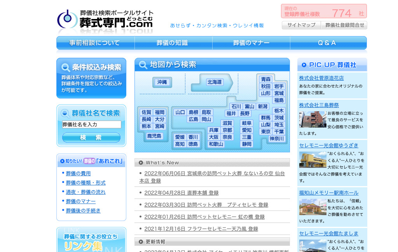The image size is (398, 252).
Task: Select 沖縄 on the search map
Action: click(x=162, y=82)
